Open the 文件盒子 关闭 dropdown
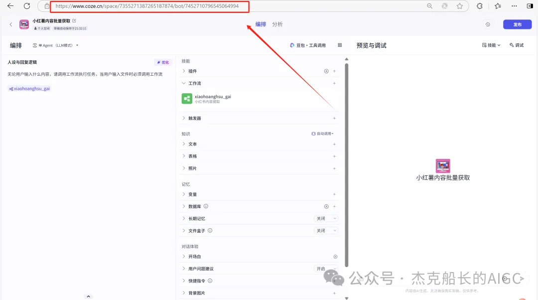 coord(326,231)
